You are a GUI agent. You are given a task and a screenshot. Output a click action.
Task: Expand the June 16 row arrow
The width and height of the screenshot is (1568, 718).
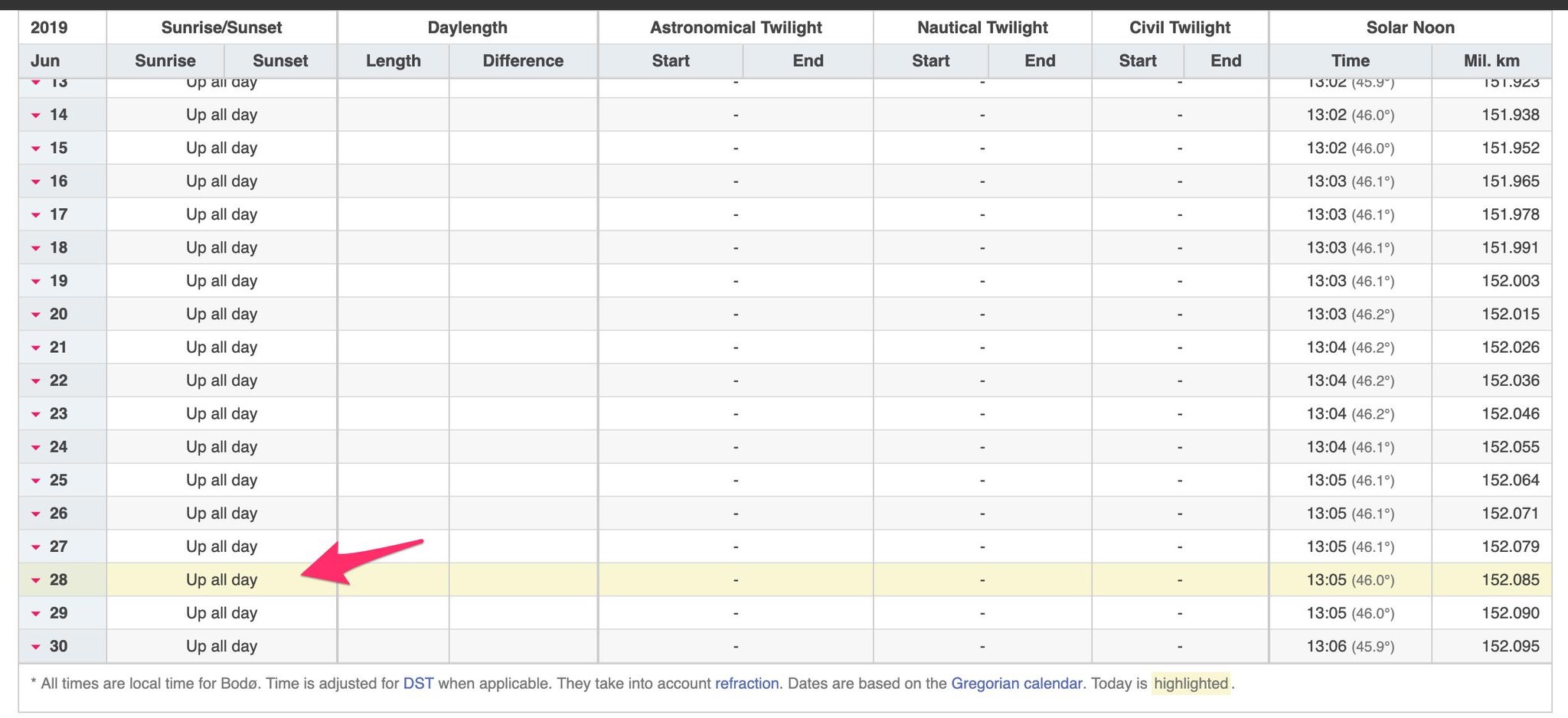pos(36,182)
